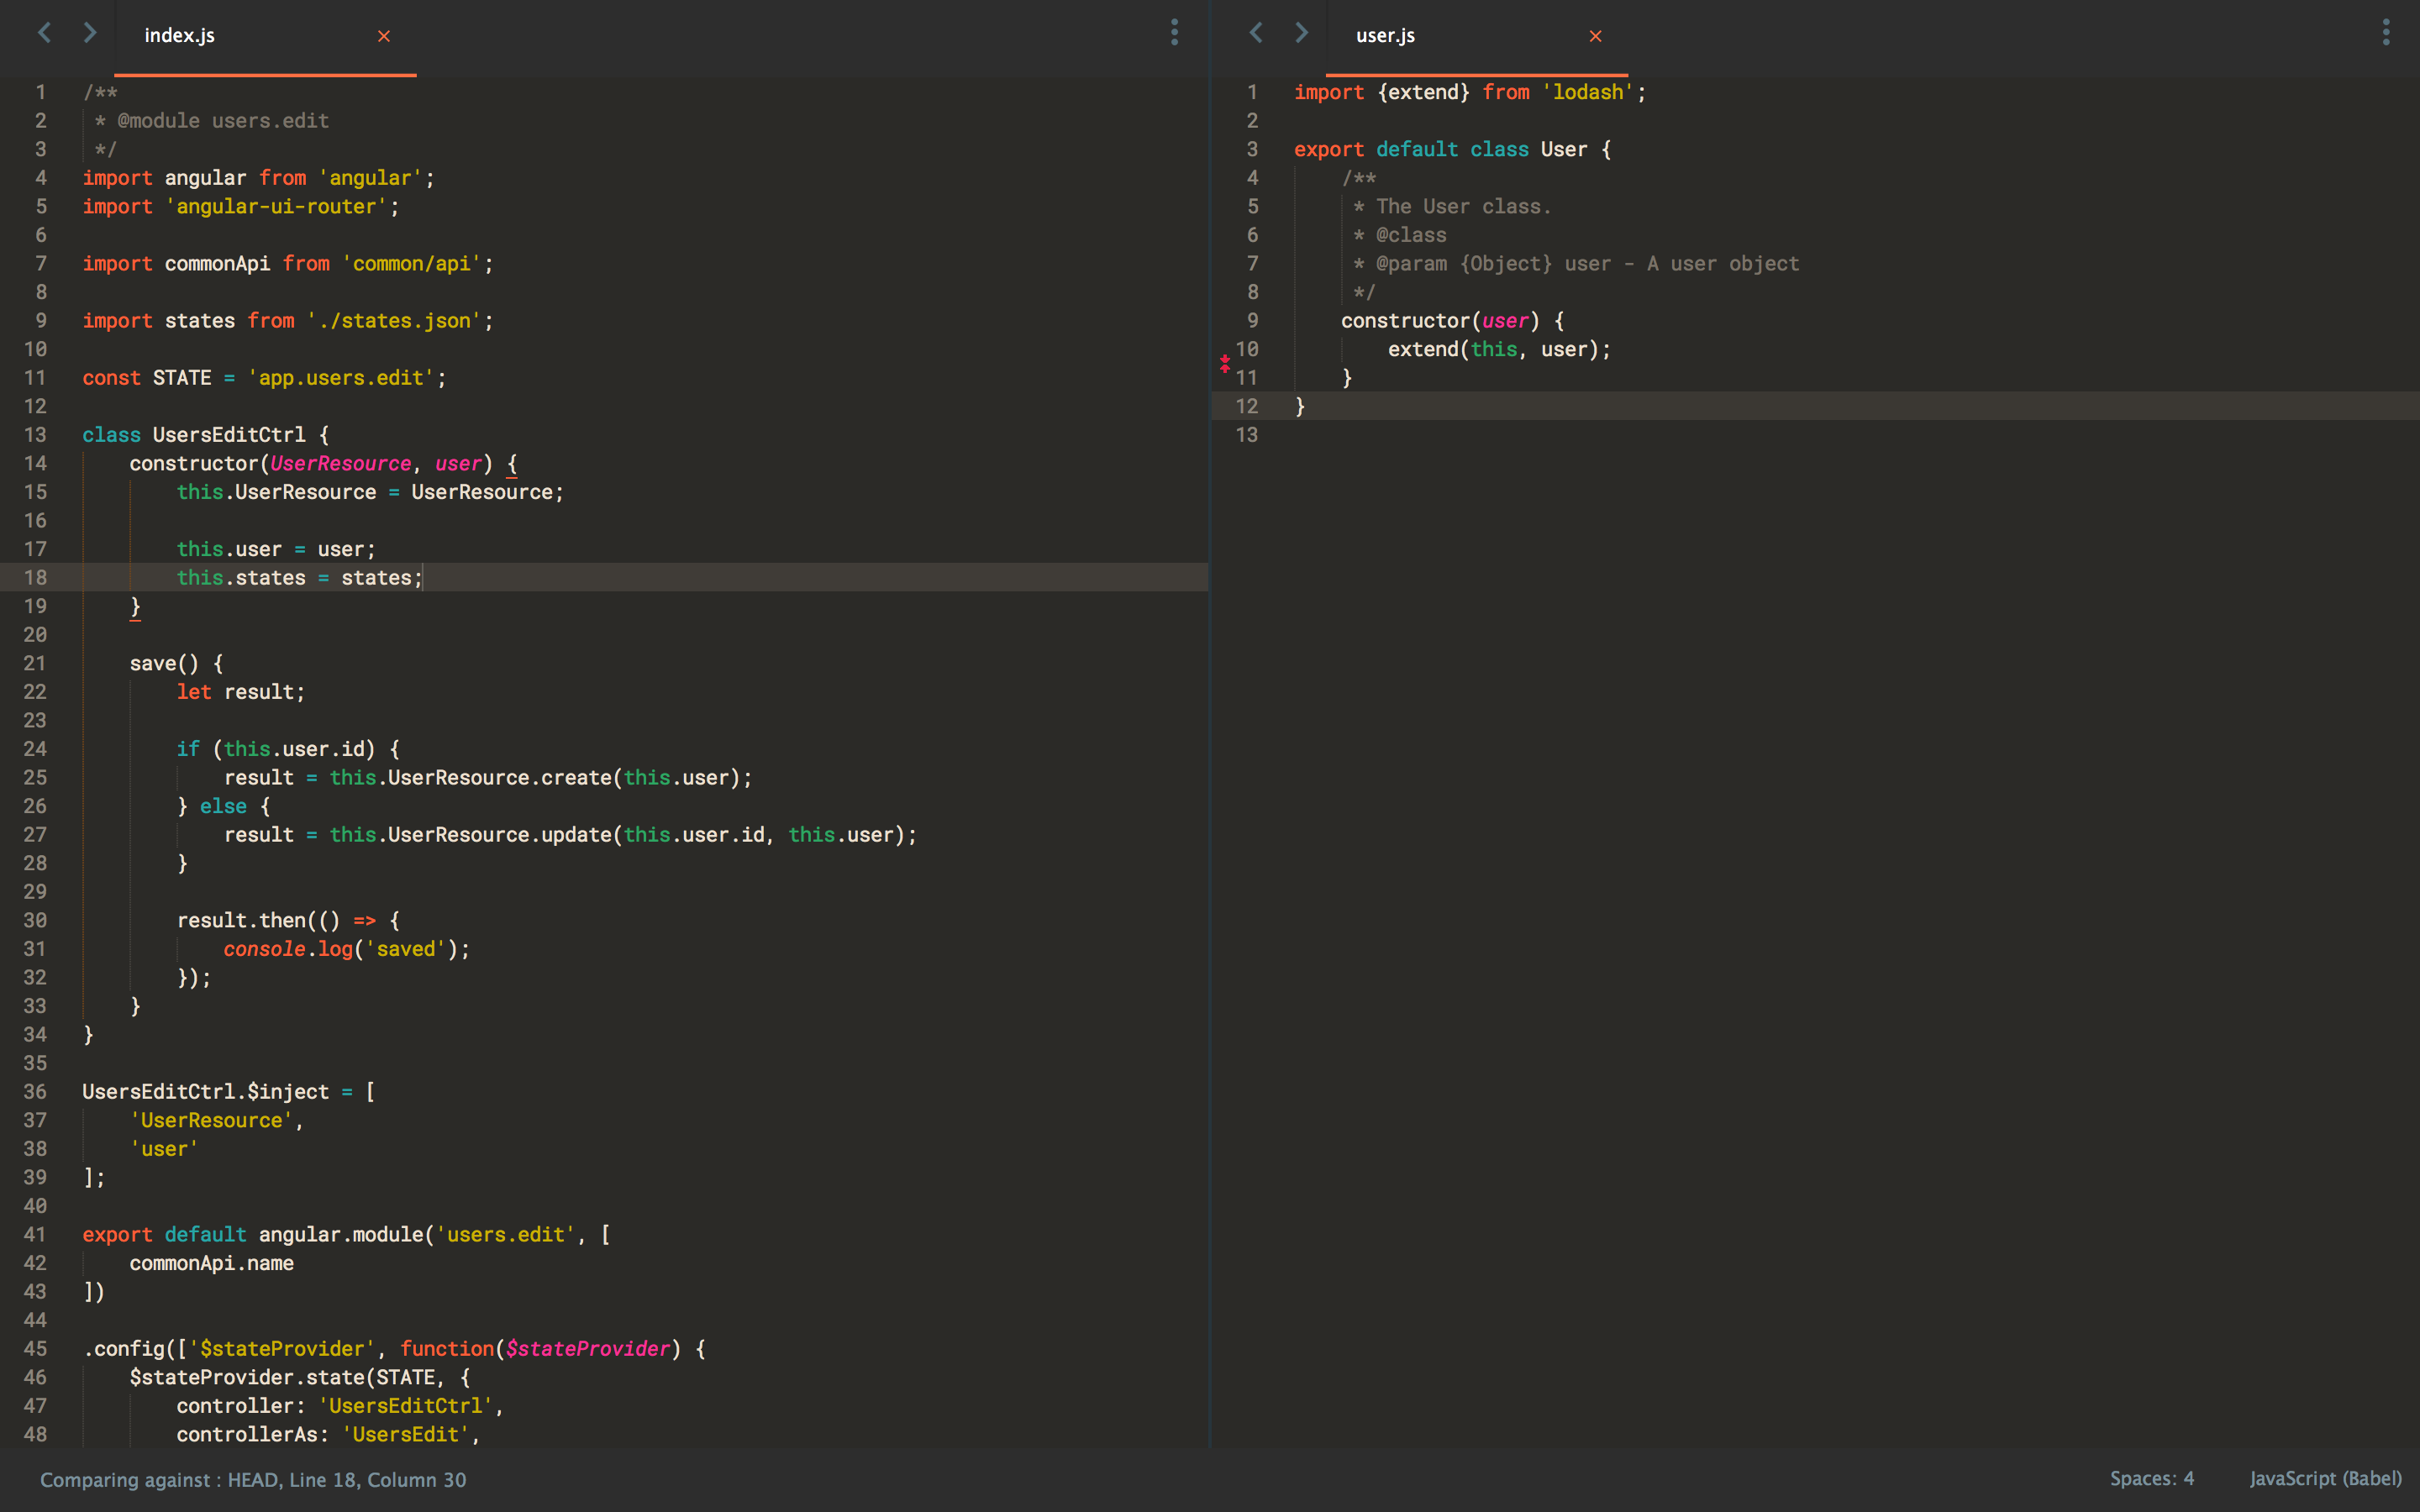2420x1512 pixels.
Task: Click 'let result;' declaration on line 22
Action: 241,692
